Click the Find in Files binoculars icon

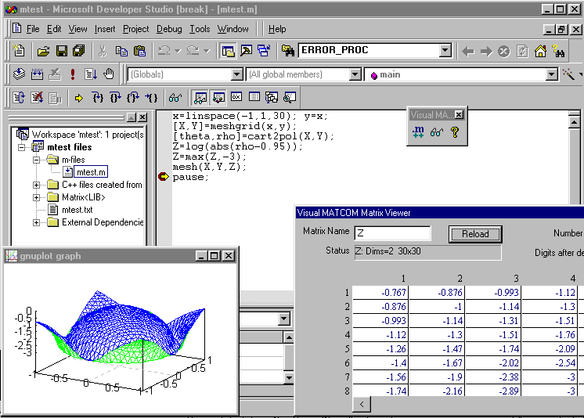287,51
